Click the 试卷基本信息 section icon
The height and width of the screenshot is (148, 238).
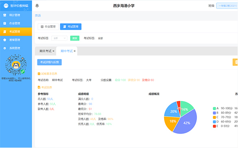(x=39, y=74)
